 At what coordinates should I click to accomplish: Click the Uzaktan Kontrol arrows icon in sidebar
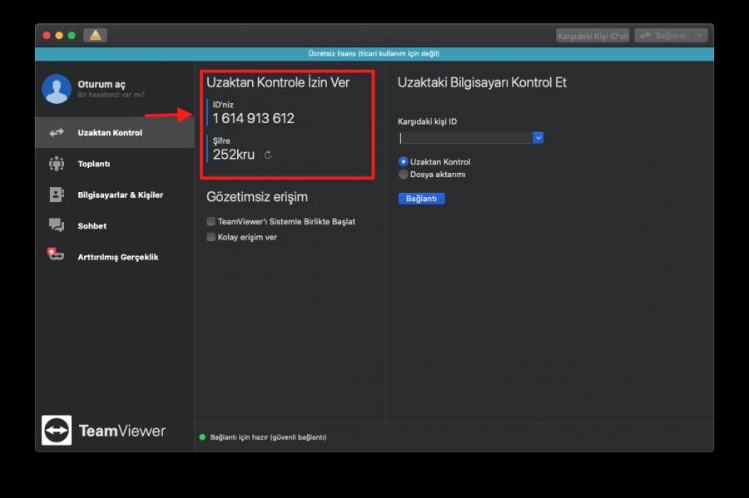pos(57,133)
